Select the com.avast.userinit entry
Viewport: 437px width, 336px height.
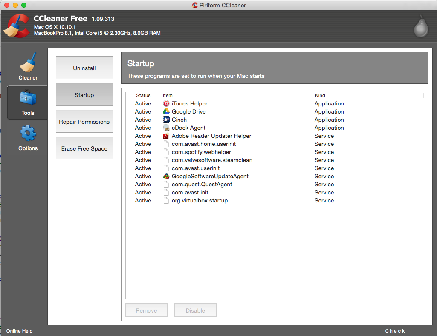[275, 168]
